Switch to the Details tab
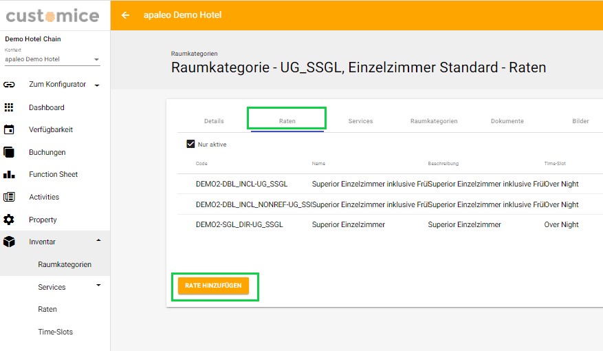 click(214, 121)
